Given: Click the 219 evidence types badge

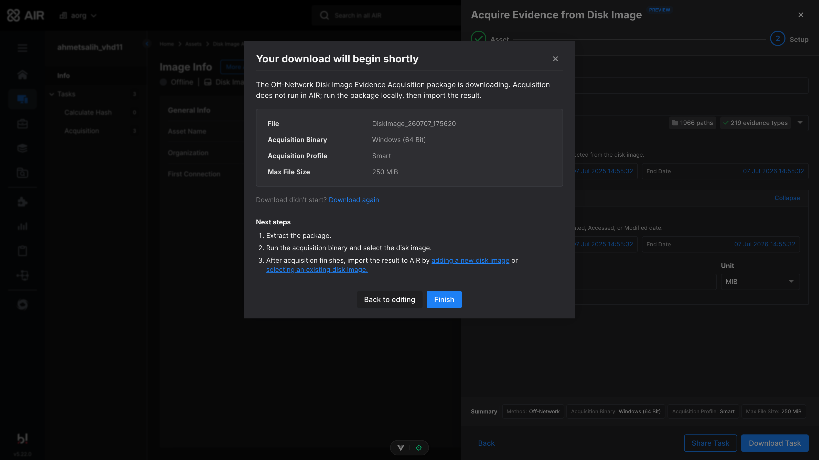Looking at the screenshot, I should (x=755, y=123).
